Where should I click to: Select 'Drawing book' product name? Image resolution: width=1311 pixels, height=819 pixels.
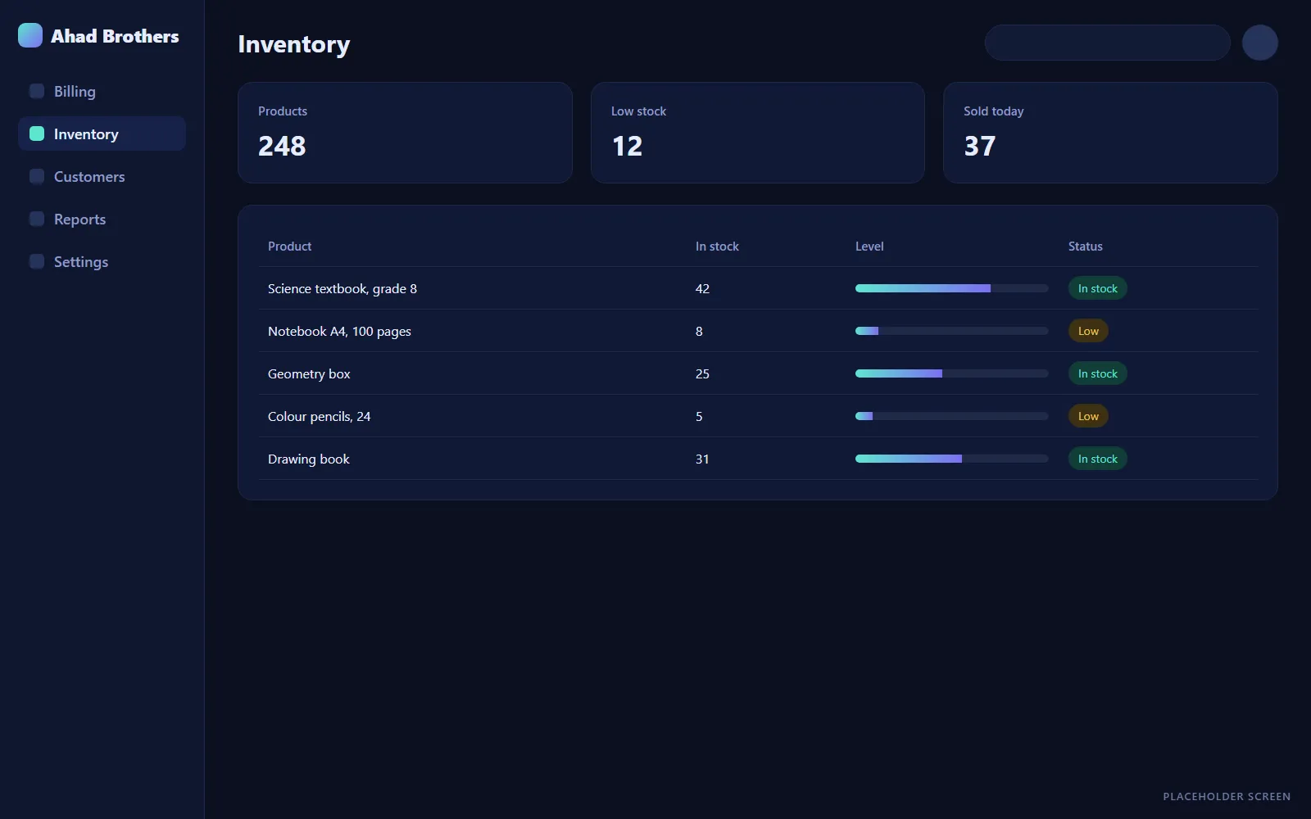click(309, 459)
